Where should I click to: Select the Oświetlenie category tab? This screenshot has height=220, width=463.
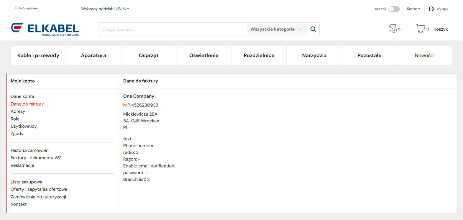tap(204, 55)
